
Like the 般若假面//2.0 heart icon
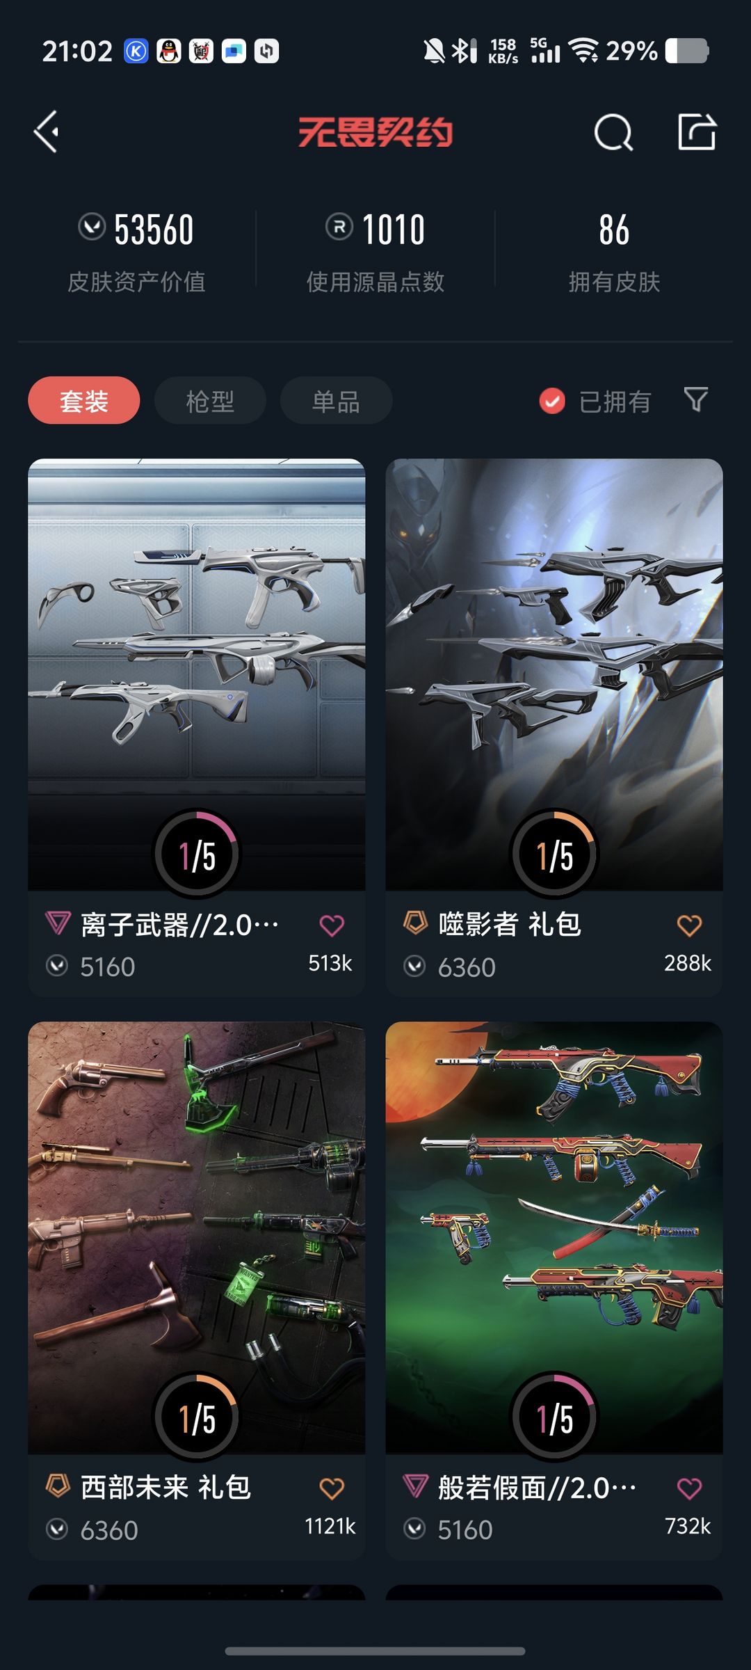point(689,1488)
